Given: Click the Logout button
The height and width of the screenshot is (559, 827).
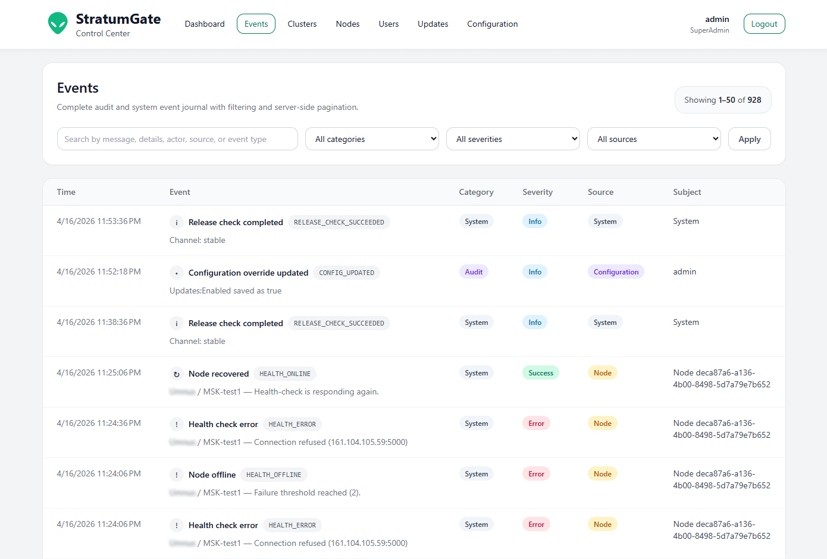Looking at the screenshot, I should pyautogui.click(x=764, y=24).
